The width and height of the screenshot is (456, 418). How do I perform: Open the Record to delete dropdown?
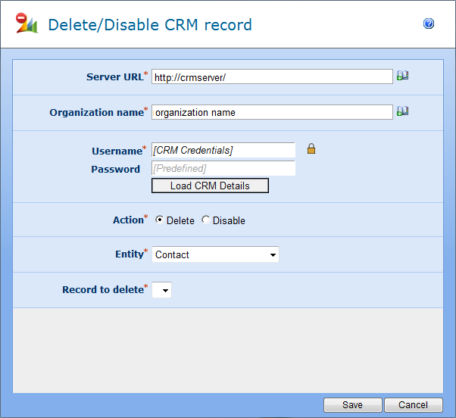point(162,290)
